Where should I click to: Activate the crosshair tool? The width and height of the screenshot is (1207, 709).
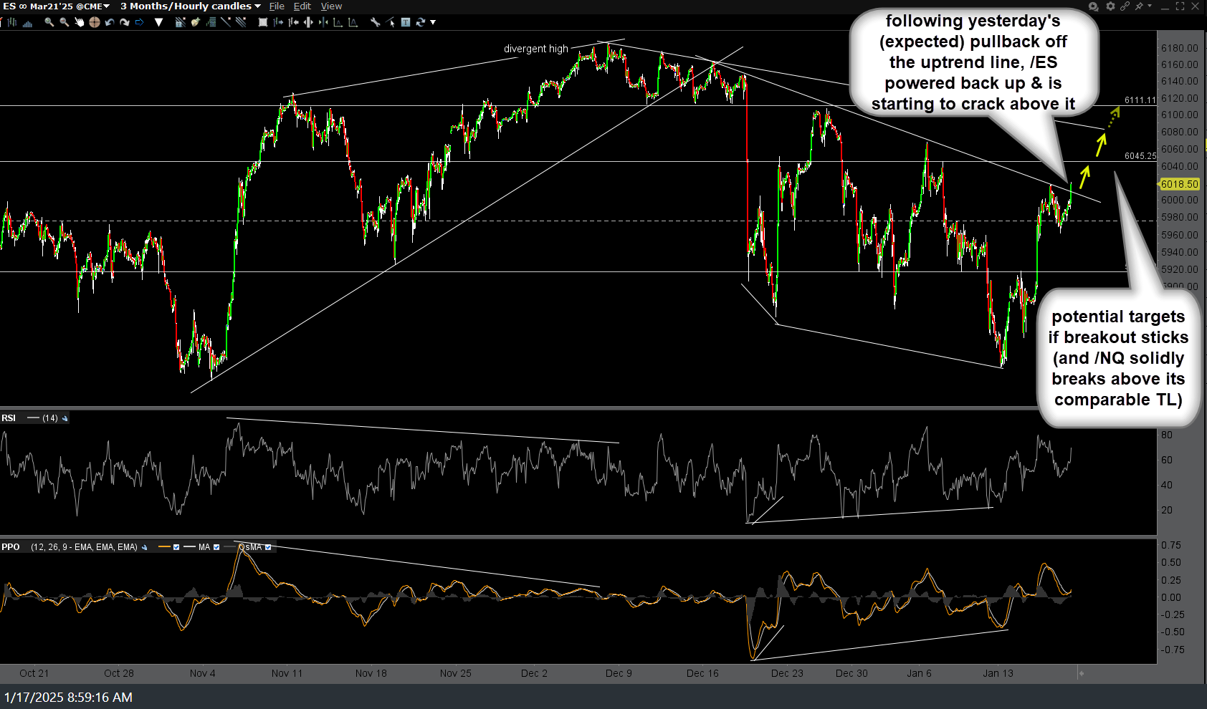[x=94, y=22]
